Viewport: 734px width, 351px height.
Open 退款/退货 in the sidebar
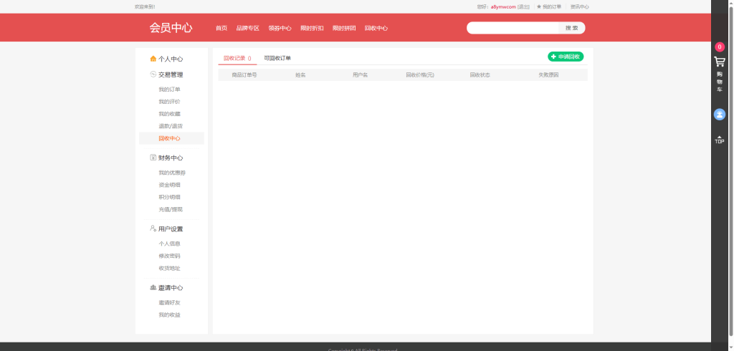(x=171, y=126)
